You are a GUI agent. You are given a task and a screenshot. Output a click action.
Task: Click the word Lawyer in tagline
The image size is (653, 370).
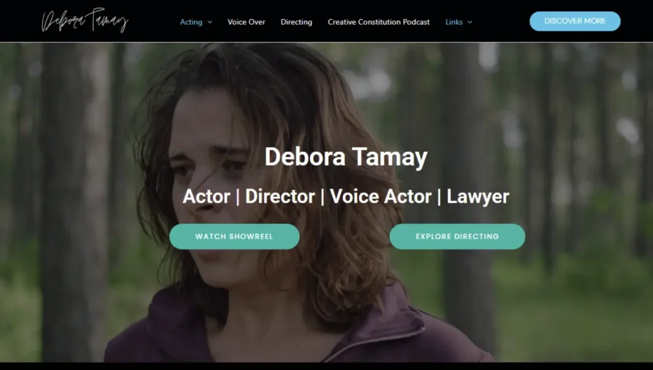[478, 196]
